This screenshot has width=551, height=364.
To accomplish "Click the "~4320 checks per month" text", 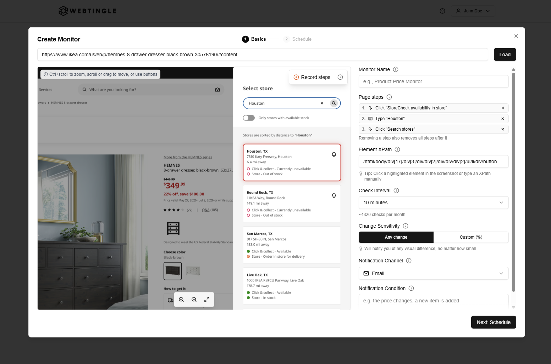I will [382, 215].
